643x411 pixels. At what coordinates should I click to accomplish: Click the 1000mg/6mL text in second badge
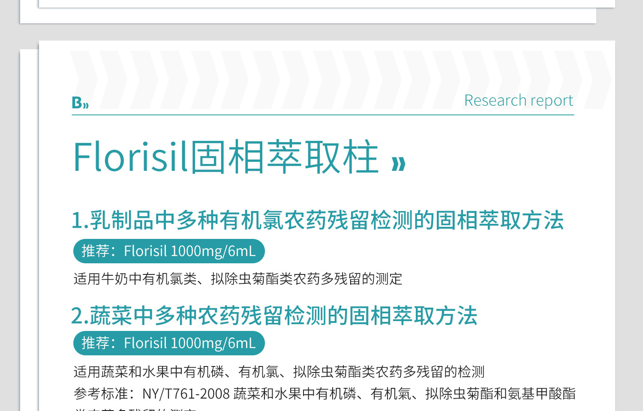tap(213, 343)
